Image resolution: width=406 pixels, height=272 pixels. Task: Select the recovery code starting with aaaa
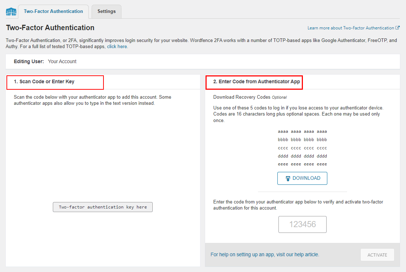[x=302, y=131]
